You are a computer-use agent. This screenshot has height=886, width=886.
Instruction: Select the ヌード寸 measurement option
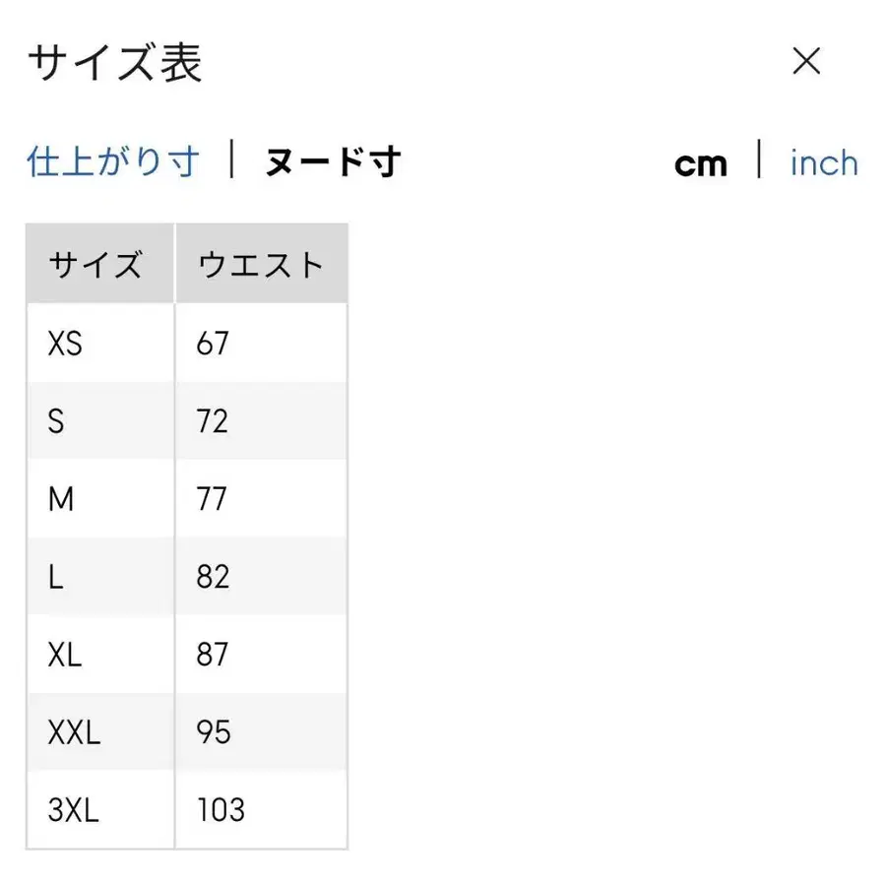click(331, 161)
